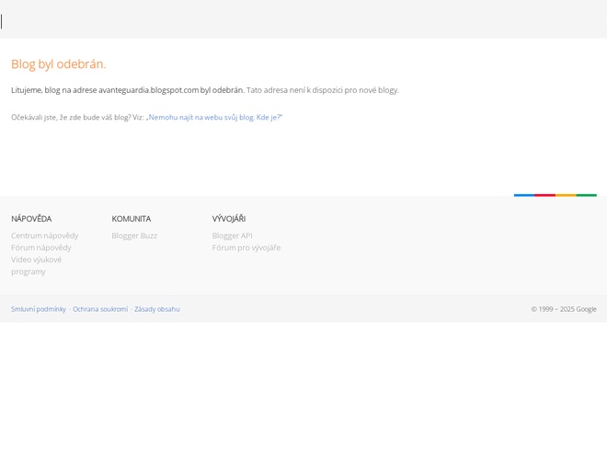This screenshot has width=607, height=460.
Task: Click Zásady obsahu footer link
Action: click(157, 309)
